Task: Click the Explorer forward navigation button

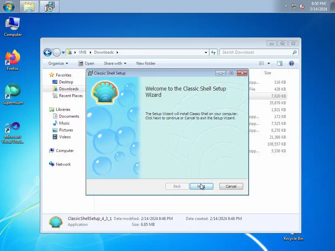Action: coord(57,52)
